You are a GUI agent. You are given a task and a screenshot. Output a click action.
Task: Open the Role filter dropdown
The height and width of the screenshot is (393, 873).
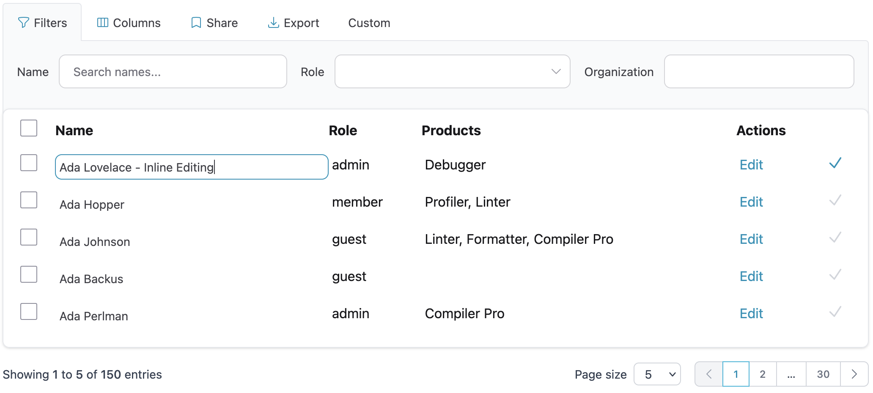click(452, 71)
